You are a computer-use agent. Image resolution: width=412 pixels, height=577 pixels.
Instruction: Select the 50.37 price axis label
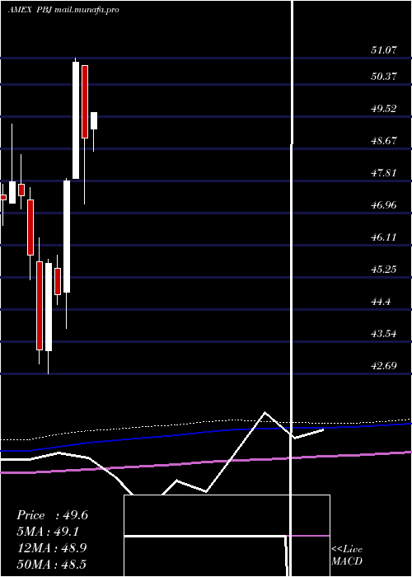pyautogui.click(x=384, y=76)
